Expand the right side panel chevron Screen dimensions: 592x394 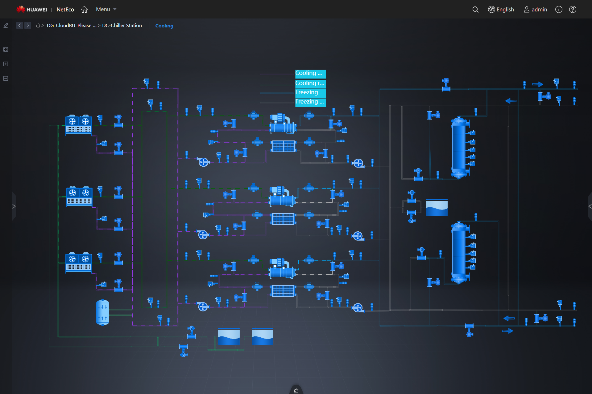pyautogui.click(x=590, y=206)
